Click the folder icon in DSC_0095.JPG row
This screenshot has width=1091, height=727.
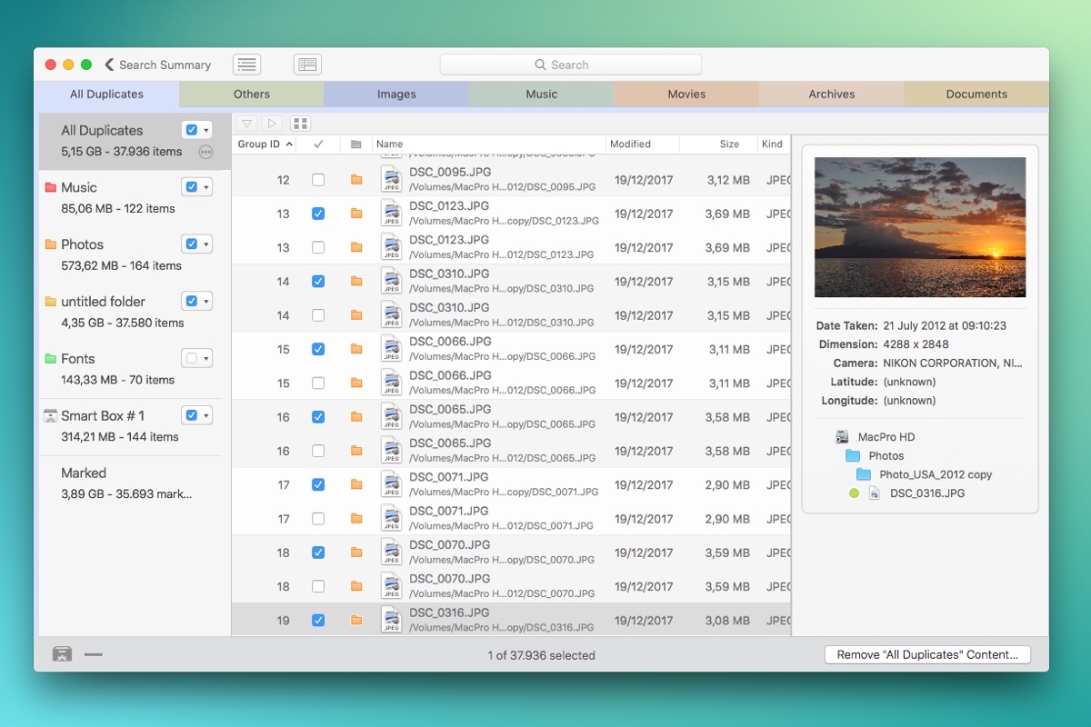coord(356,180)
